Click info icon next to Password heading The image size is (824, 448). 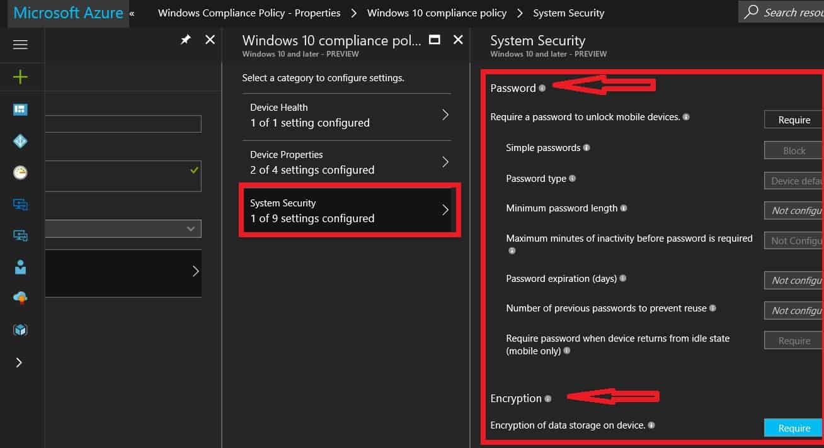pyautogui.click(x=542, y=88)
